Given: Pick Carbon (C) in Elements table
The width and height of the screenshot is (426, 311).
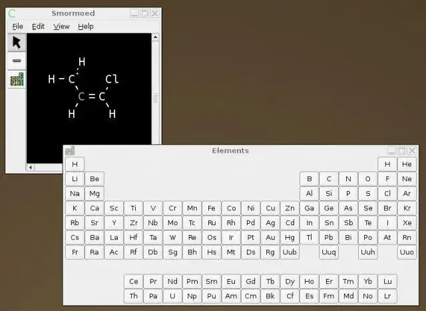Looking at the screenshot, I should point(329,179).
